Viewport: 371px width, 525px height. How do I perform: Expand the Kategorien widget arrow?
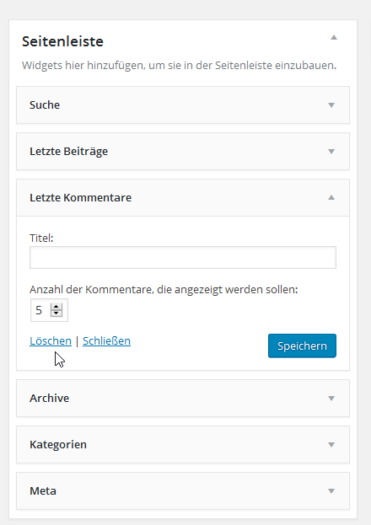[x=331, y=445]
